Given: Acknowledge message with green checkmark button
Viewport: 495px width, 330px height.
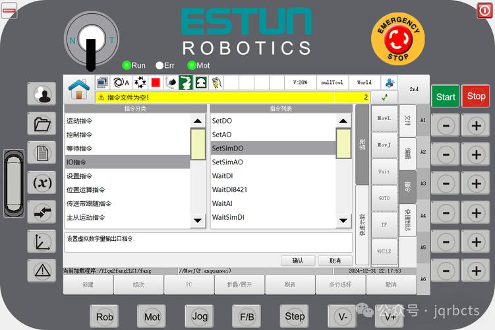Looking at the screenshot, I should [384, 98].
